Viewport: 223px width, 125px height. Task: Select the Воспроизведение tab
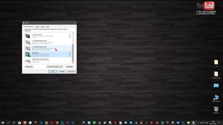pyautogui.click(x=29, y=27)
